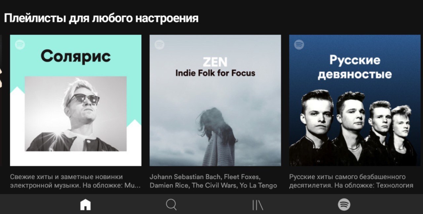
Task: Click heading 'Плейлисты для любого настроения'
Action: pos(101,18)
